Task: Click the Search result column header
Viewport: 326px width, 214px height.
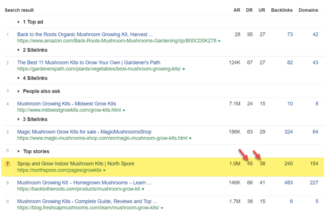Action: click(19, 10)
